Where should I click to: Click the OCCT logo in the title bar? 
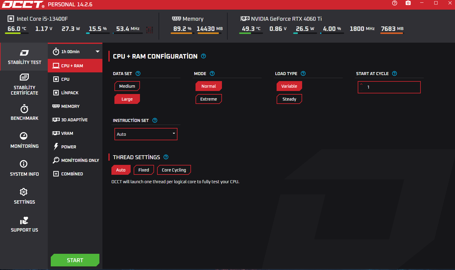click(23, 5)
